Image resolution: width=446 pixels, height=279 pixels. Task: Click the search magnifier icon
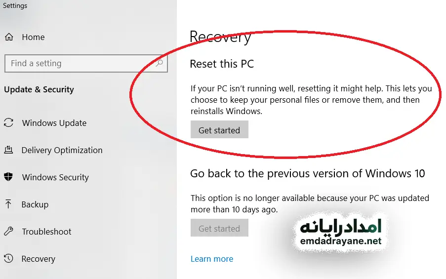pos(160,63)
